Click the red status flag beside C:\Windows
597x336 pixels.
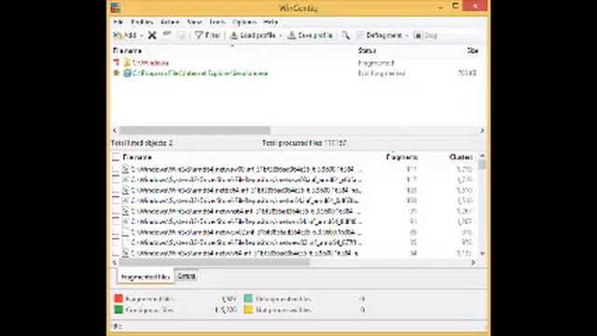point(117,63)
